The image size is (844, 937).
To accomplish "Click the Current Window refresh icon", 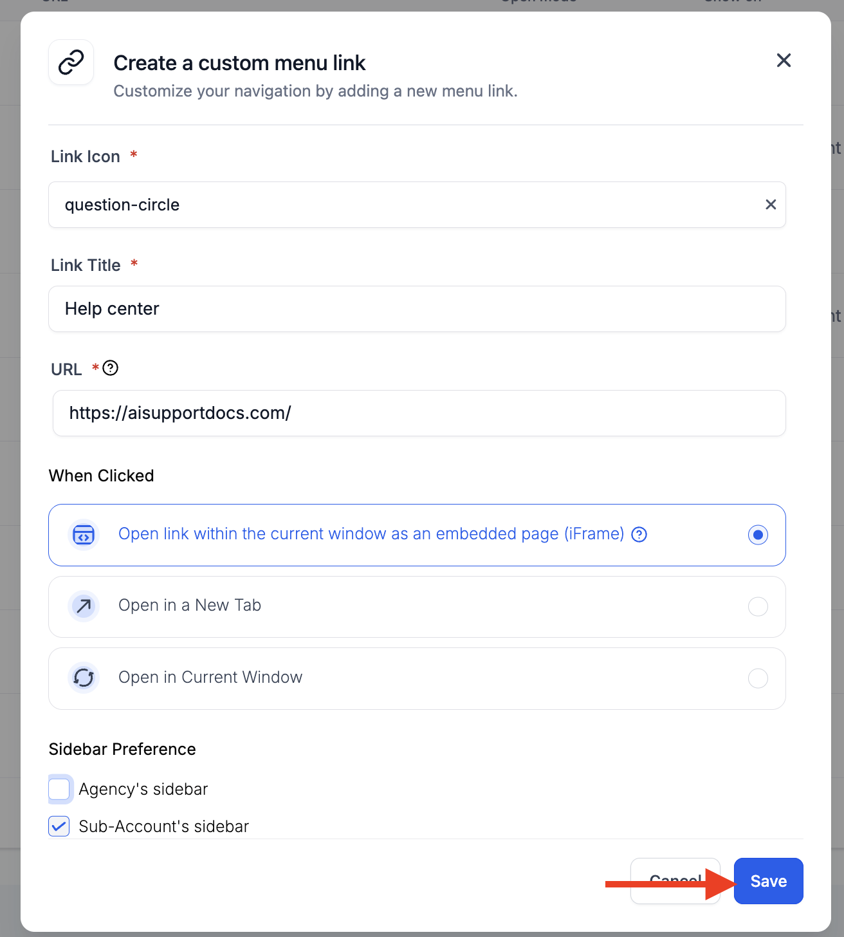I will pyautogui.click(x=84, y=678).
